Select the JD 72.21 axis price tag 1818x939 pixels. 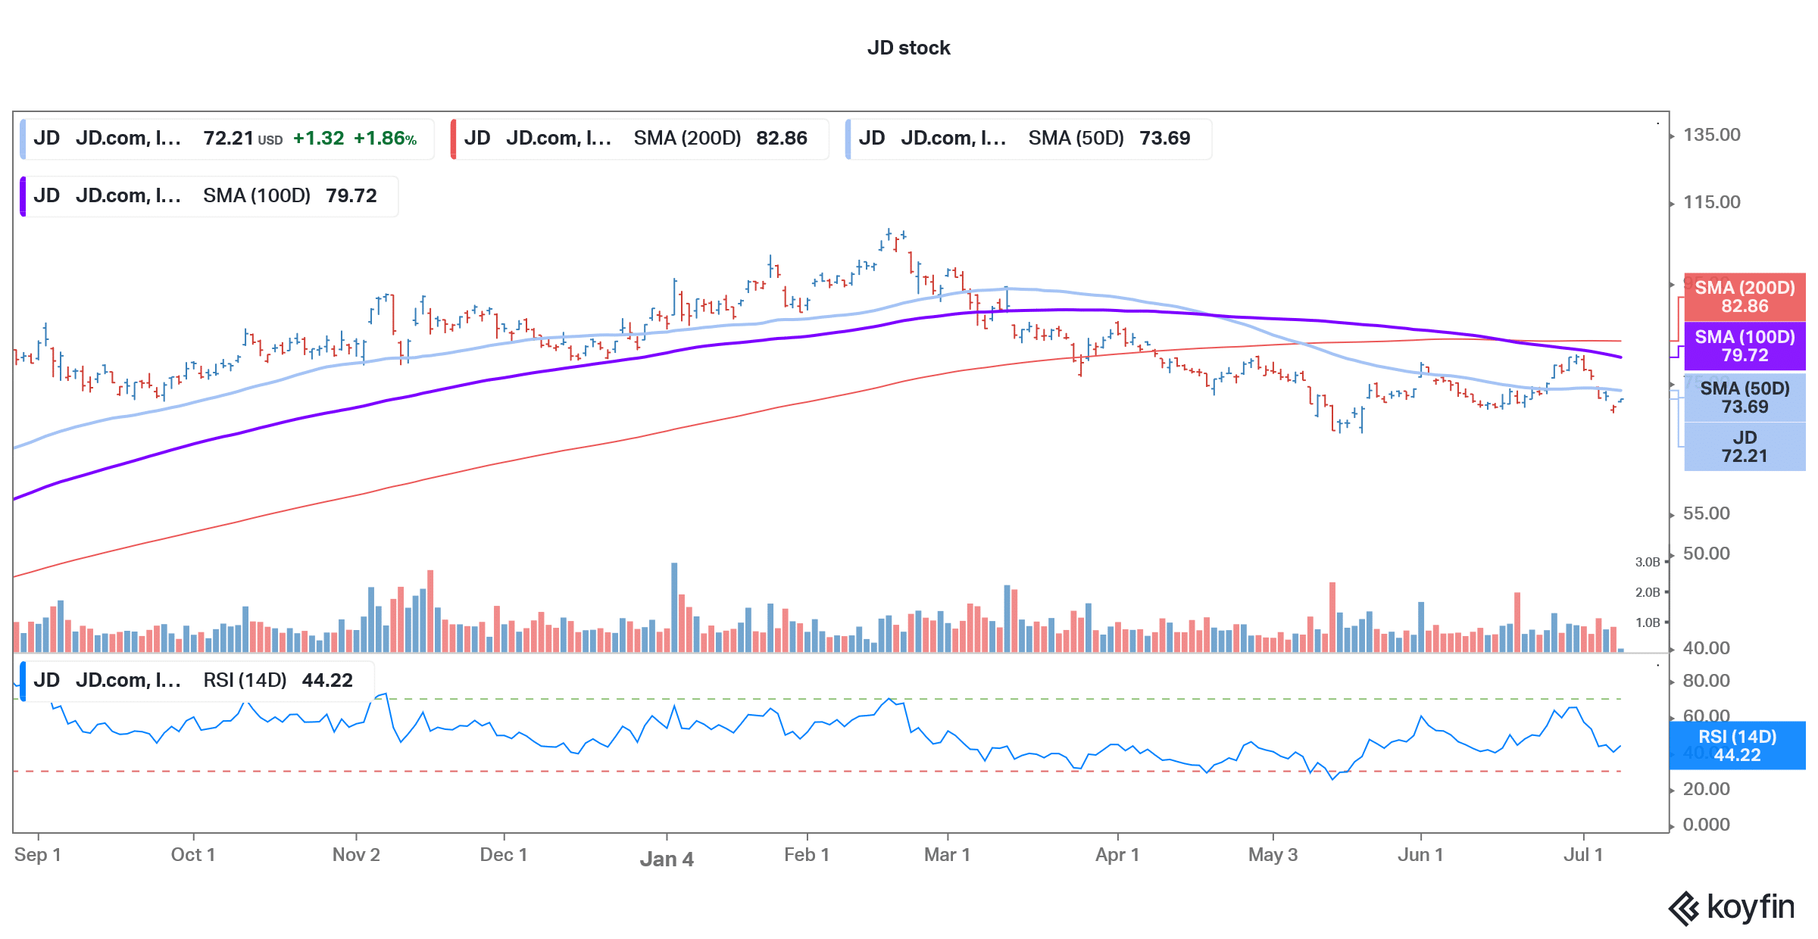[1745, 447]
